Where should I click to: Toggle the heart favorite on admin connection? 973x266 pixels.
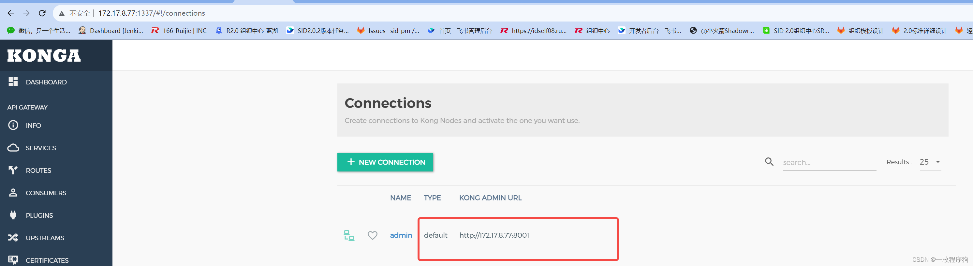(373, 235)
